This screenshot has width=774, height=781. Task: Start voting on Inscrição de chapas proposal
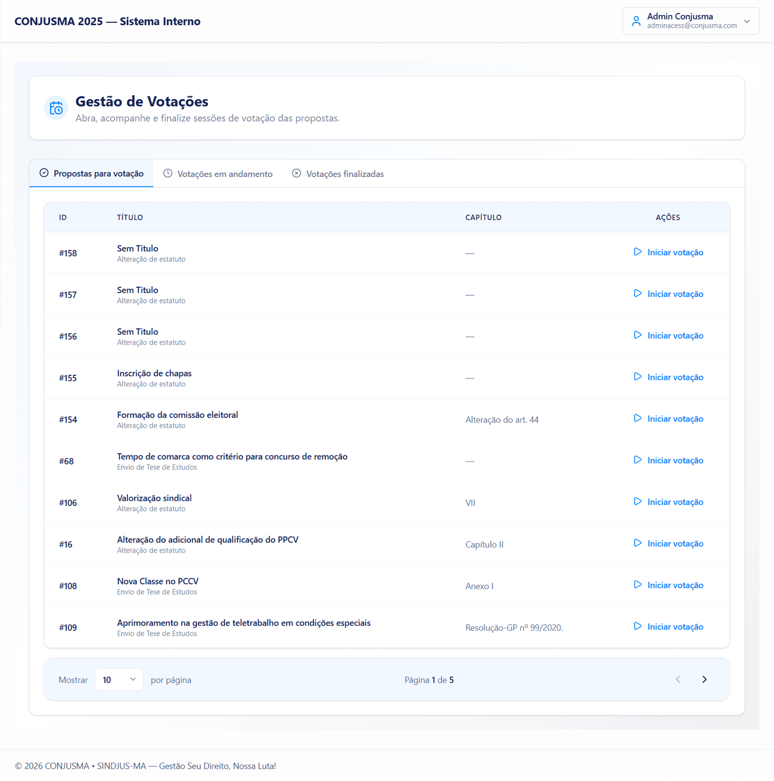(675, 377)
